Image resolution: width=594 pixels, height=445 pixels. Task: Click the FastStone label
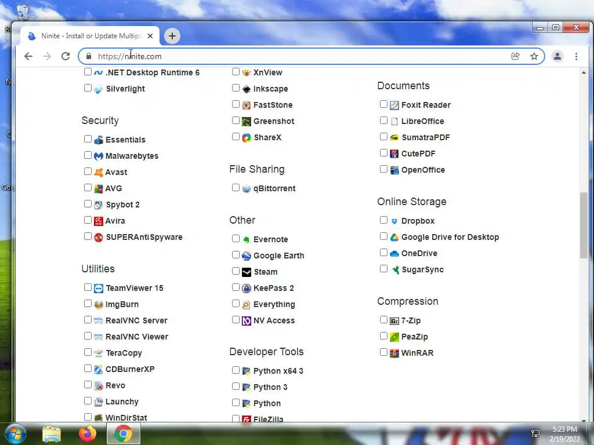click(x=273, y=105)
